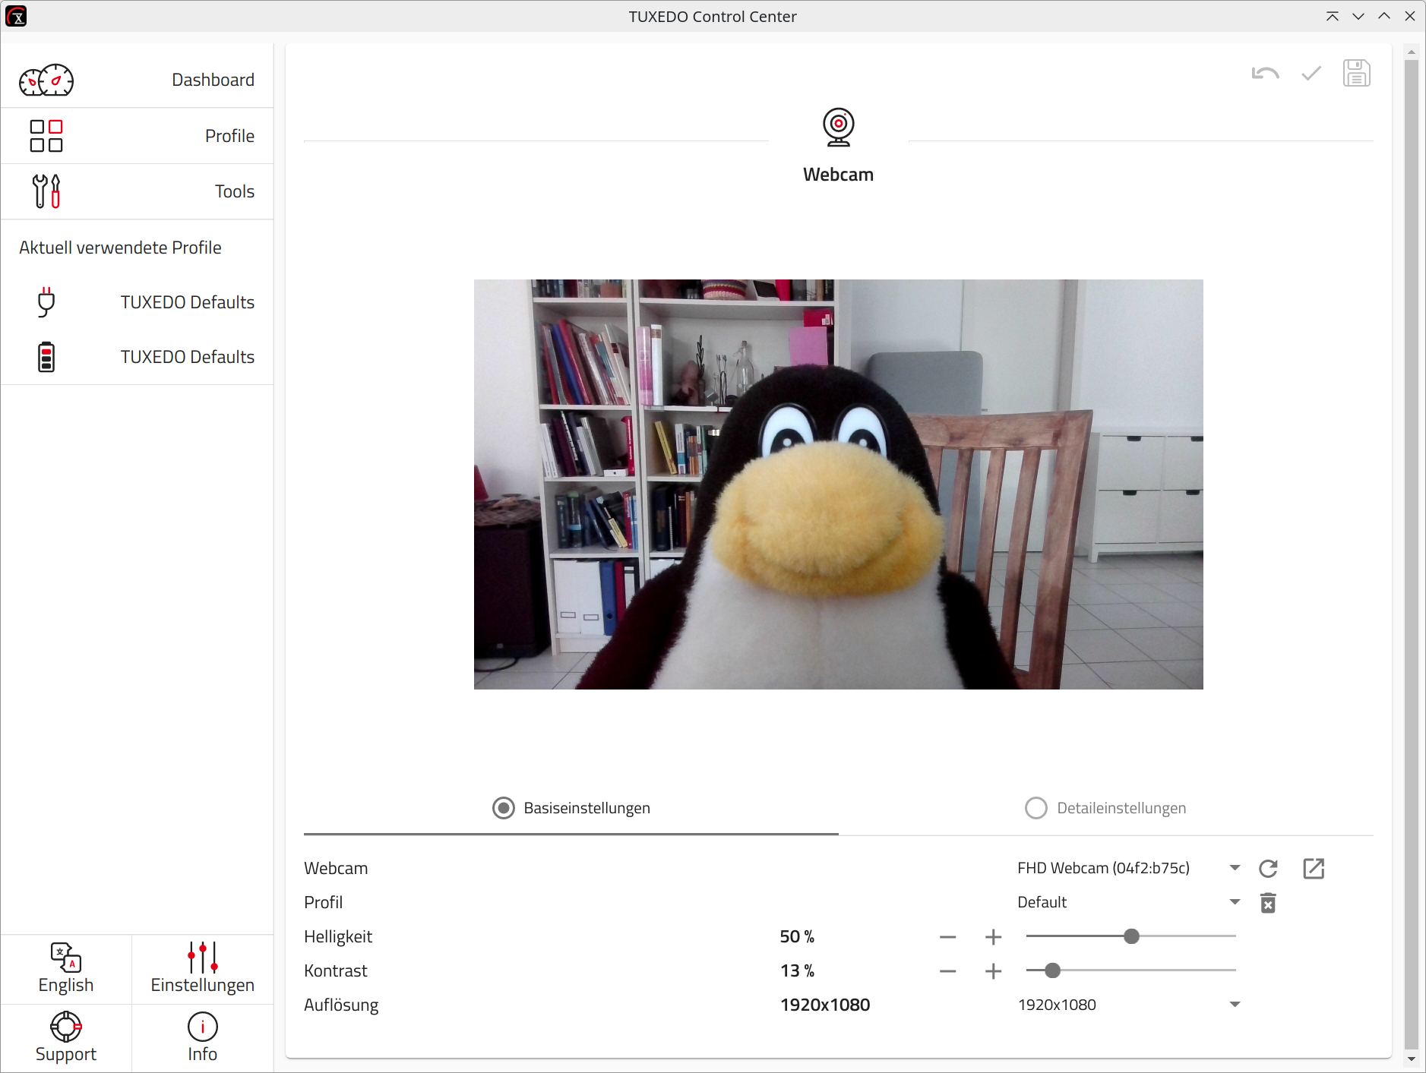
Task: Click the Info circle icon
Action: 203,1027
